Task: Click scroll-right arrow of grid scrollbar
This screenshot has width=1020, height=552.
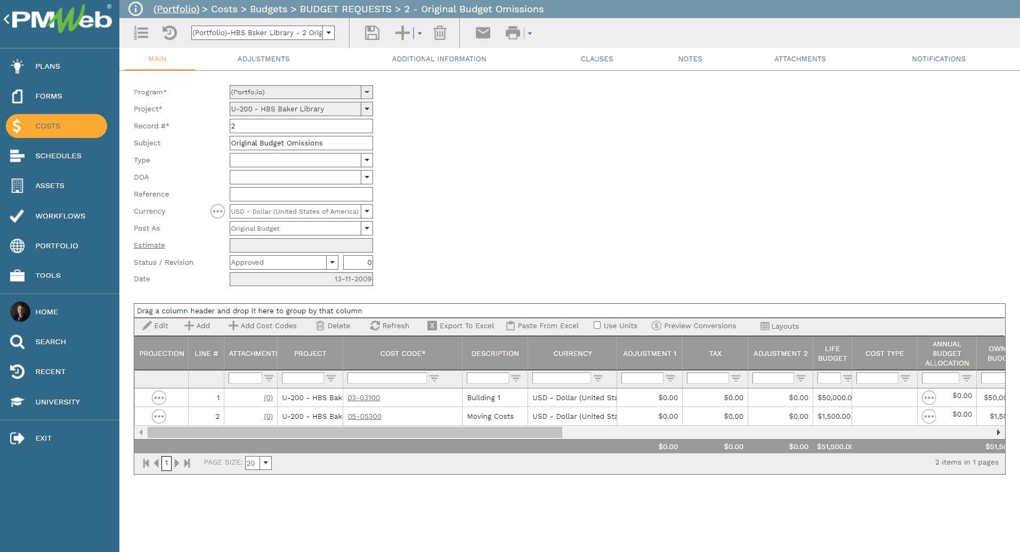Action: (998, 433)
